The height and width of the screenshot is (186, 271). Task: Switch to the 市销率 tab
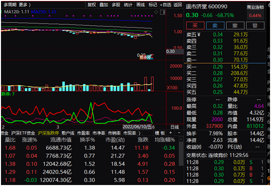point(114,133)
